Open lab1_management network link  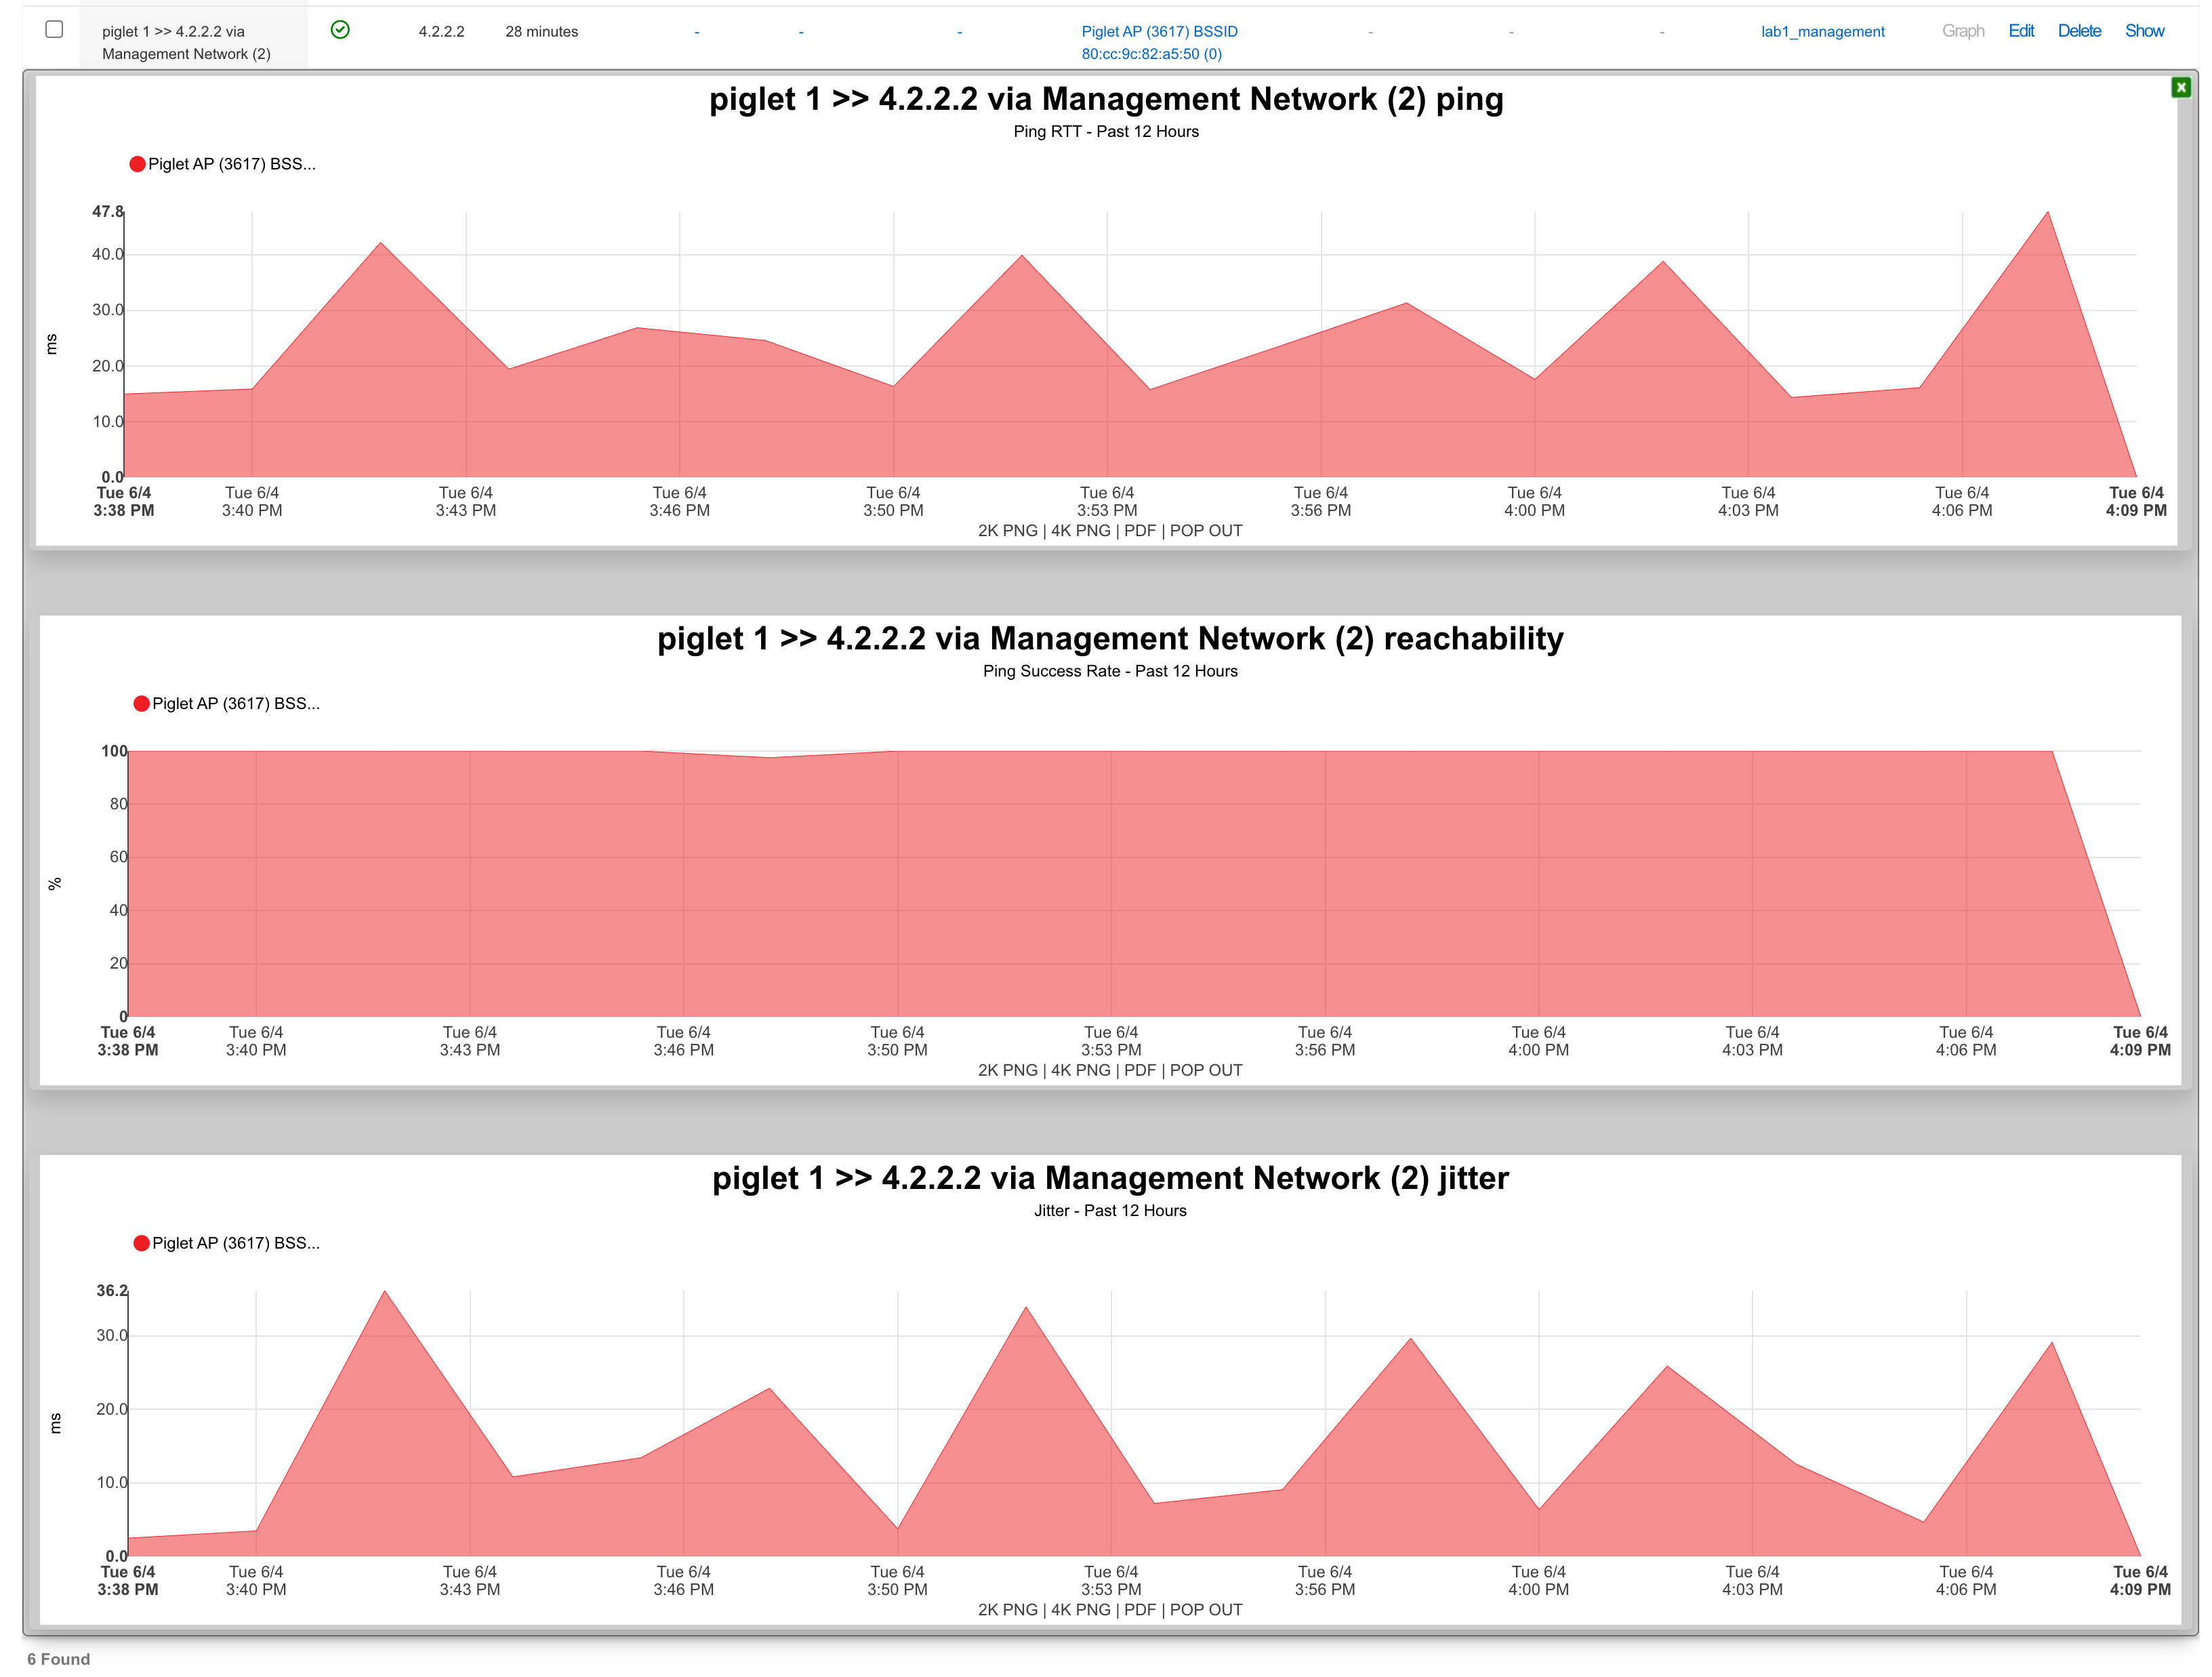click(x=1822, y=32)
